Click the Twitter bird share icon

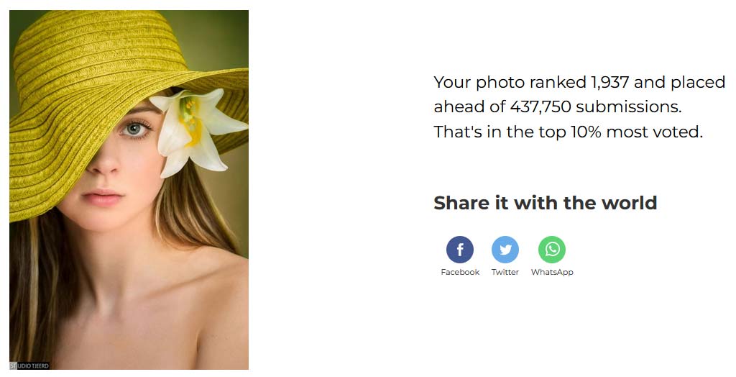point(505,250)
